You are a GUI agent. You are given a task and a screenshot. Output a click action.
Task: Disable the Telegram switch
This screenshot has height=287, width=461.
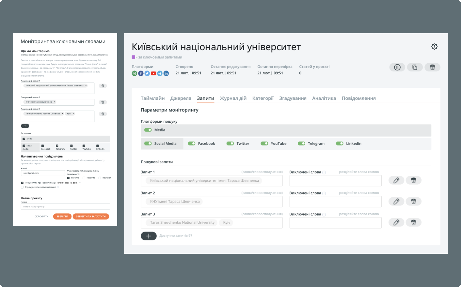302,143
